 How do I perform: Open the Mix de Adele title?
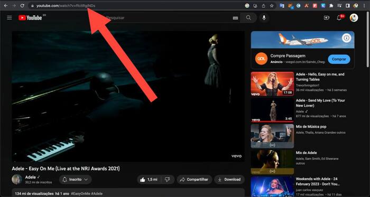pyautogui.click(x=306, y=153)
